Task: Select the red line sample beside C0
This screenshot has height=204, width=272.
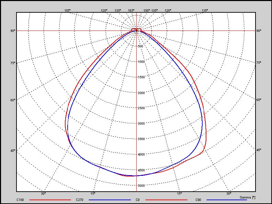Action: (x=167, y=200)
